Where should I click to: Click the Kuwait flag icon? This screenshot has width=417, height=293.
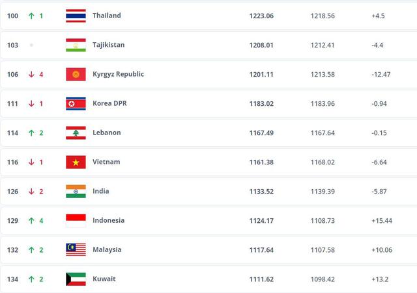click(76, 279)
